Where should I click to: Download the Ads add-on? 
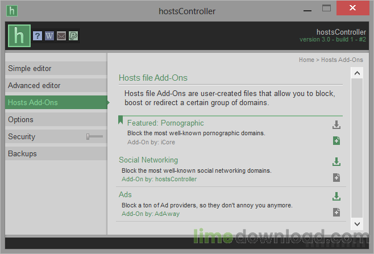point(336,197)
